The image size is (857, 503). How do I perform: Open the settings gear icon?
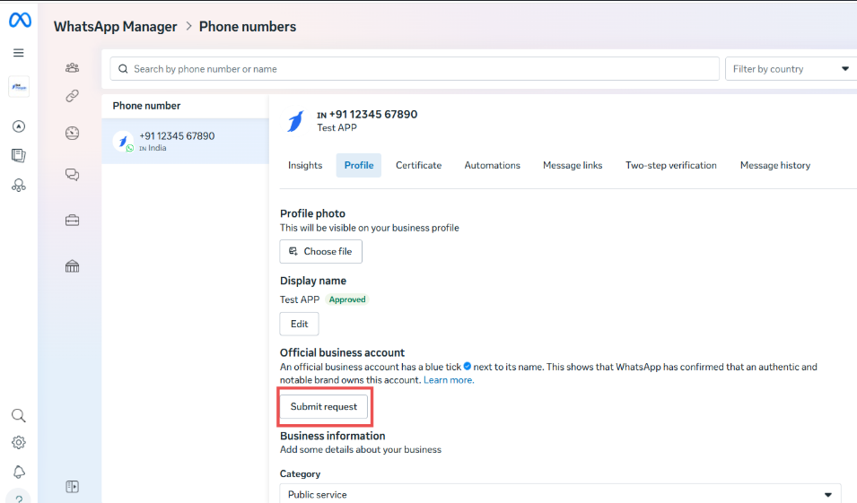point(18,443)
